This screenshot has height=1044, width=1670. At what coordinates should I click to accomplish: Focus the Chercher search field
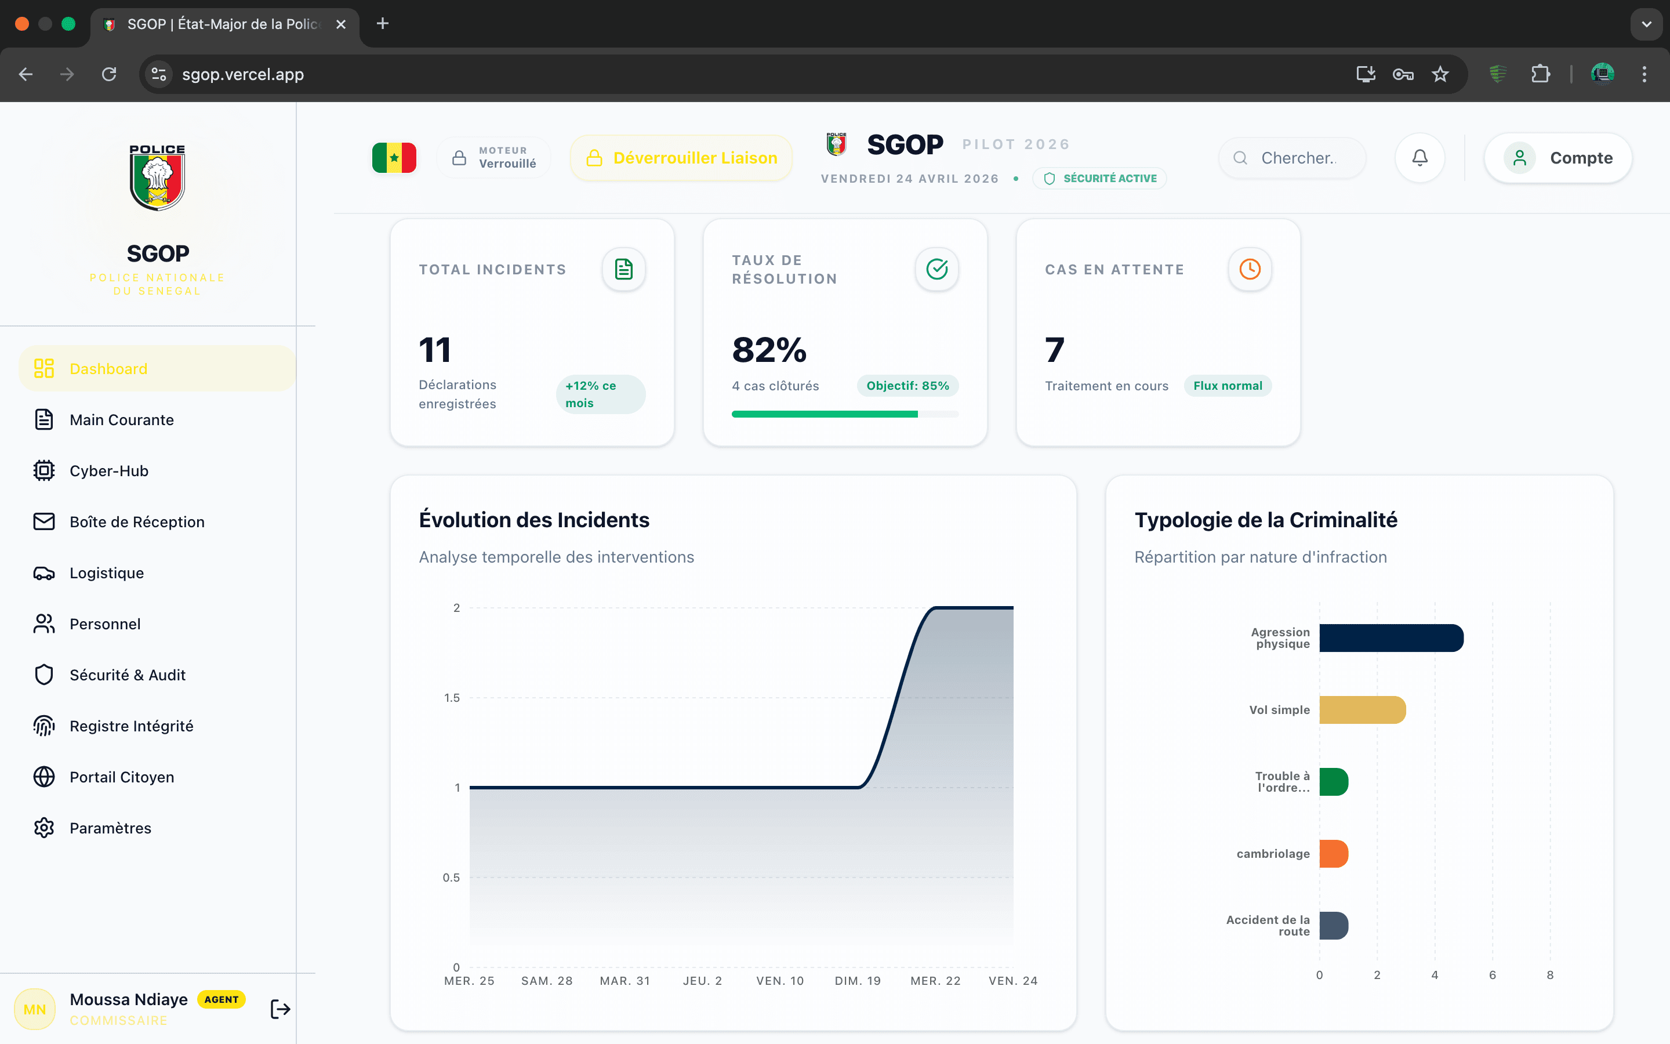point(1292,158)
